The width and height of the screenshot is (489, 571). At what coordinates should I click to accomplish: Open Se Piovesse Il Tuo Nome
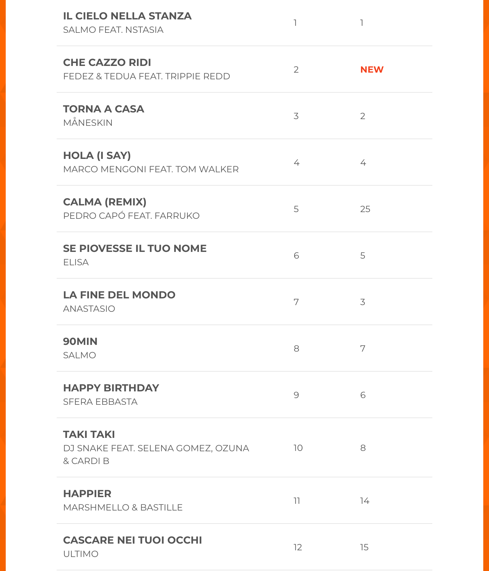pos(135,248)
